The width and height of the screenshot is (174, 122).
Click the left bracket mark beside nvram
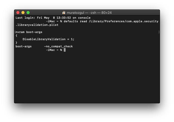click(15, 32)
